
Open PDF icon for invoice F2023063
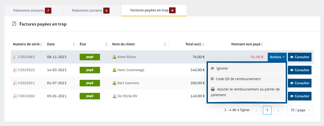pyautogui.click(x=15, y=57)
